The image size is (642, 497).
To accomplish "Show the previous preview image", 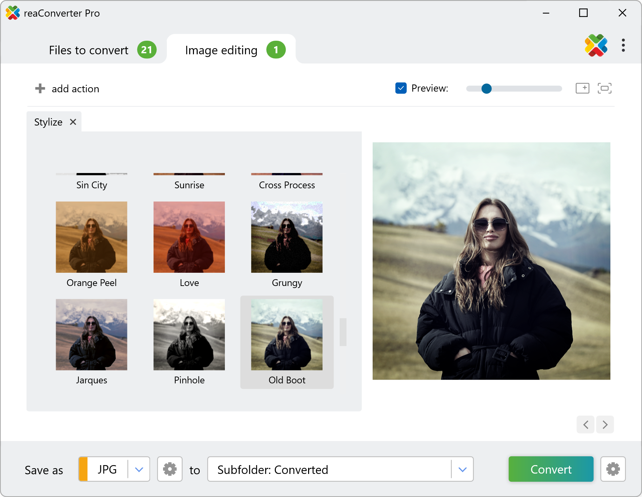I will tap(586, 424).
